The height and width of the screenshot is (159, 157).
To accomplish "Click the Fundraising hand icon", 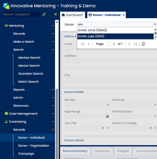I will (6, 121).
